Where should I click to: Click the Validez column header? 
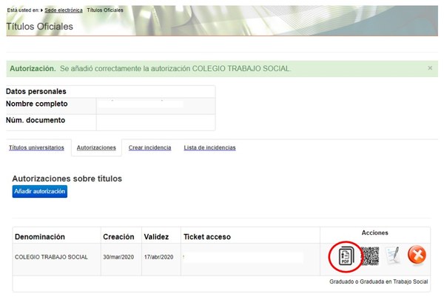coord(157,237)
